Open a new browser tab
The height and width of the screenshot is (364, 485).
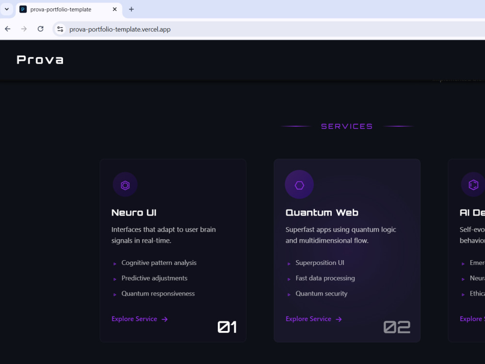131,9
